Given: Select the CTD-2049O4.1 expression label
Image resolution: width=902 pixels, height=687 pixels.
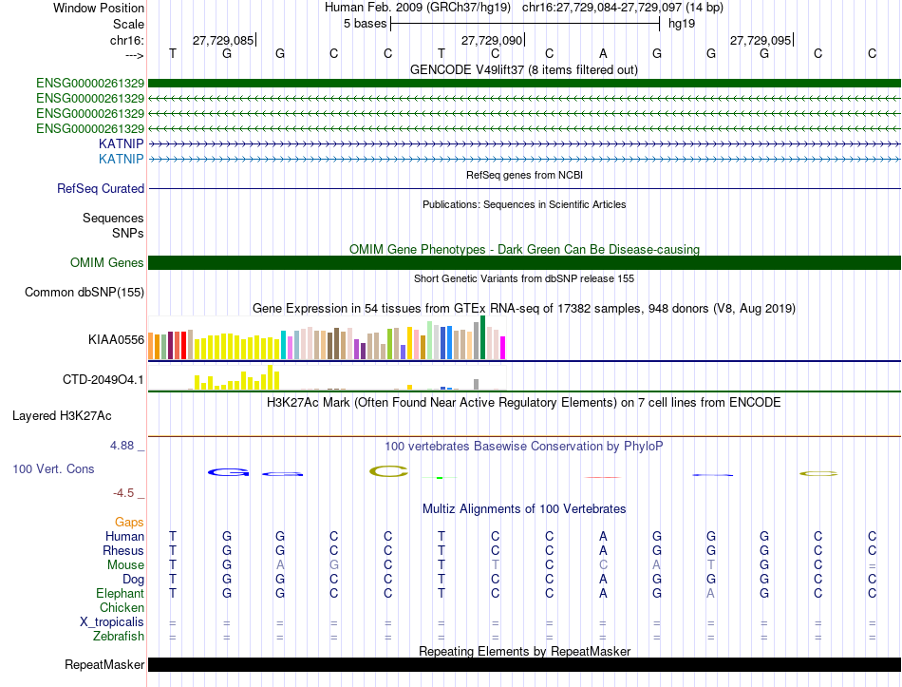Looking at the screenshot, I should point(103,380).
